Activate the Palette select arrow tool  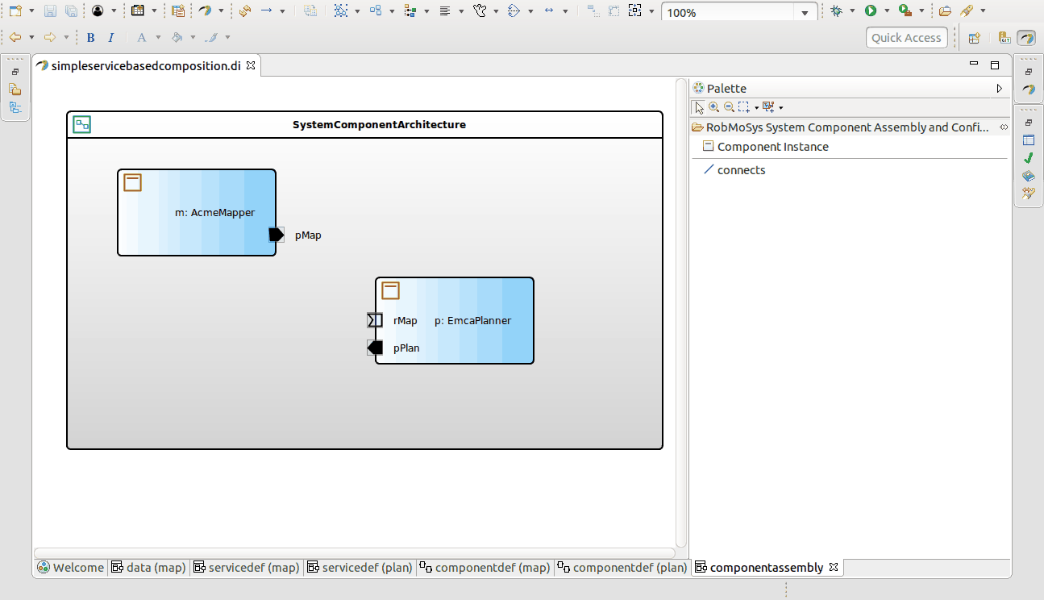point(700,107)
